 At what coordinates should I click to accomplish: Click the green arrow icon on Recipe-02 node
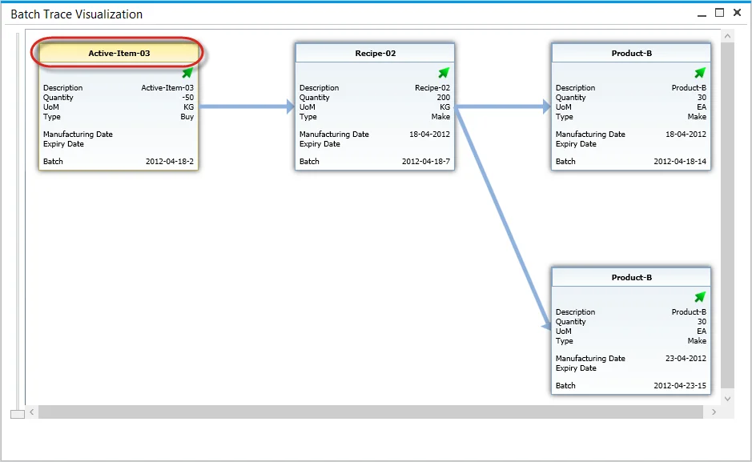(x=444, y=73)
